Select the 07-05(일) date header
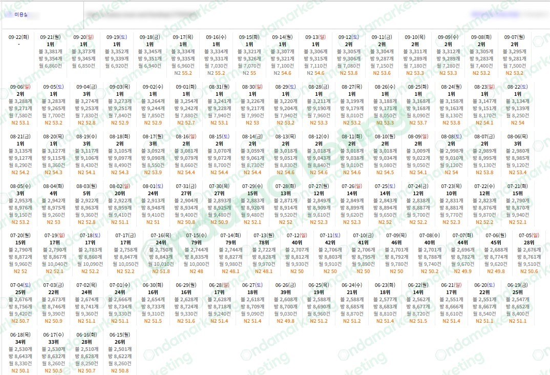 point(529,235)
